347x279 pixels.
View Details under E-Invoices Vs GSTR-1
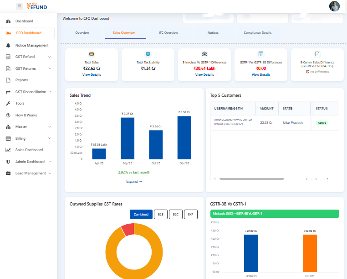pos(204,75)
